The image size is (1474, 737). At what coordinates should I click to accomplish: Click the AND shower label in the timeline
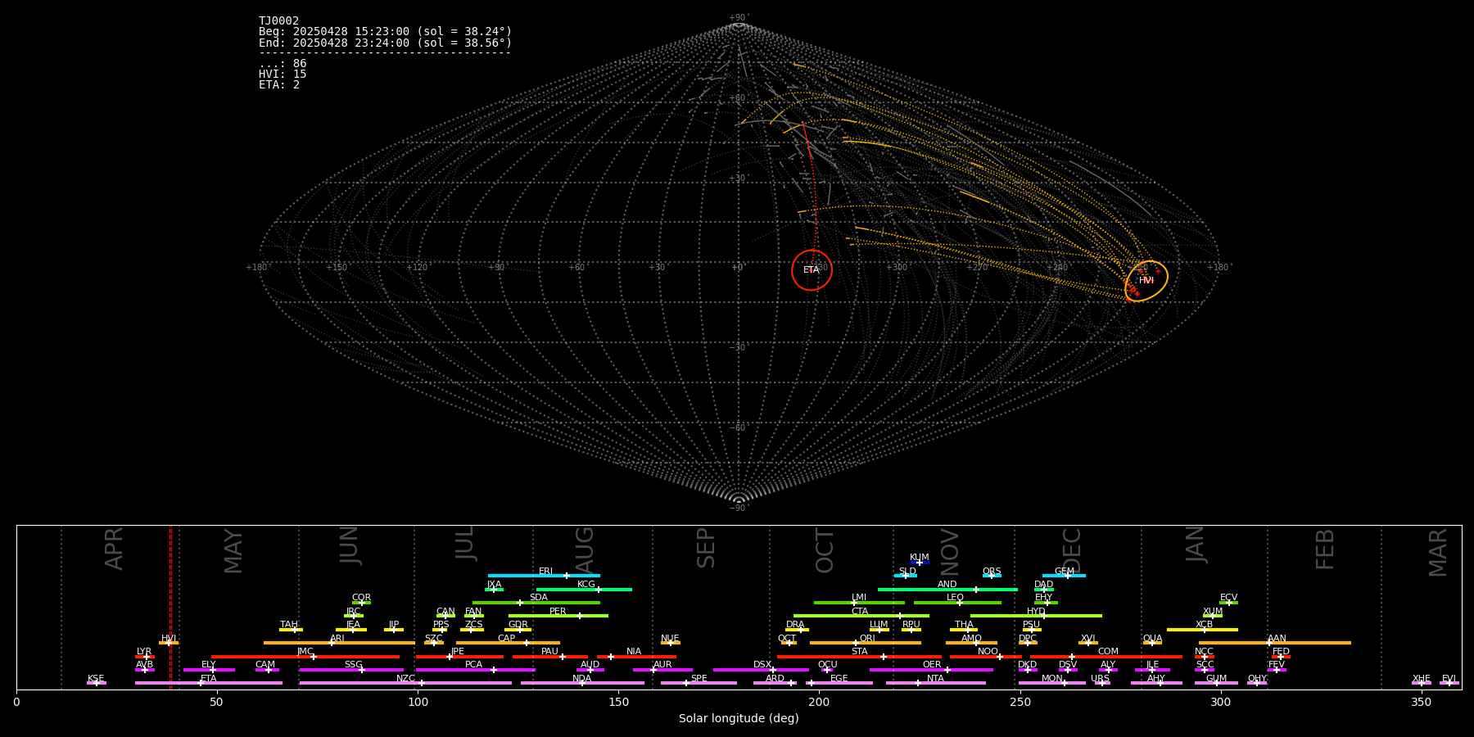(947, 584)
